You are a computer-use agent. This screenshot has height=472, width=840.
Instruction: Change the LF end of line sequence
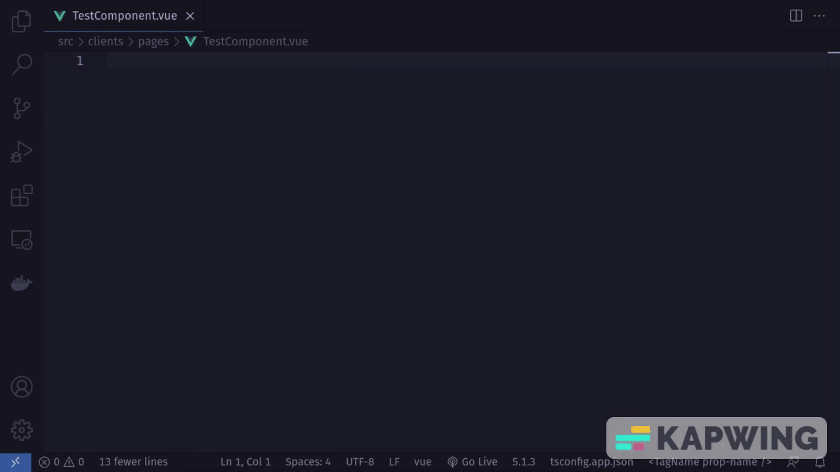[x=394, y=462]
